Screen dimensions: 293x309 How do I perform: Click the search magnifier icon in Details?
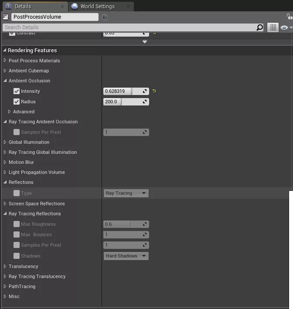coord(259,27)
